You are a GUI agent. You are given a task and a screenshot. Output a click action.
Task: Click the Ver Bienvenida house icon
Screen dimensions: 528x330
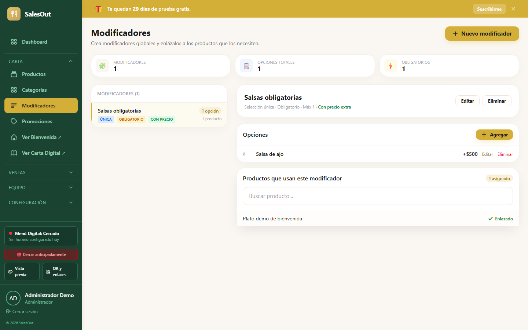[14, 137]
